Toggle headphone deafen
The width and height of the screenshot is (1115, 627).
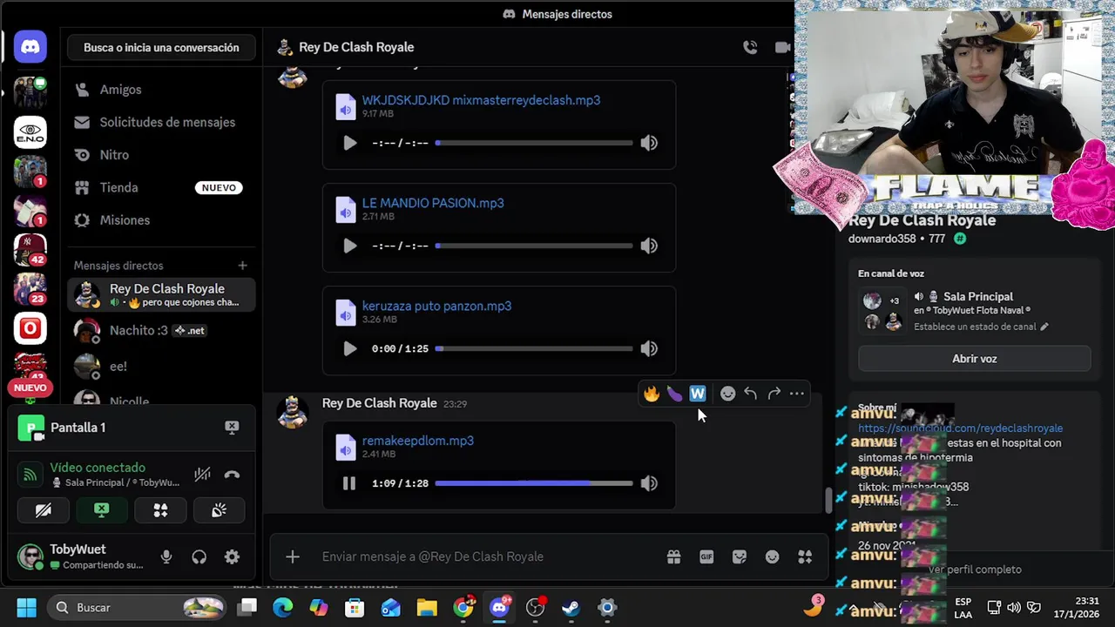coord(199,556)
